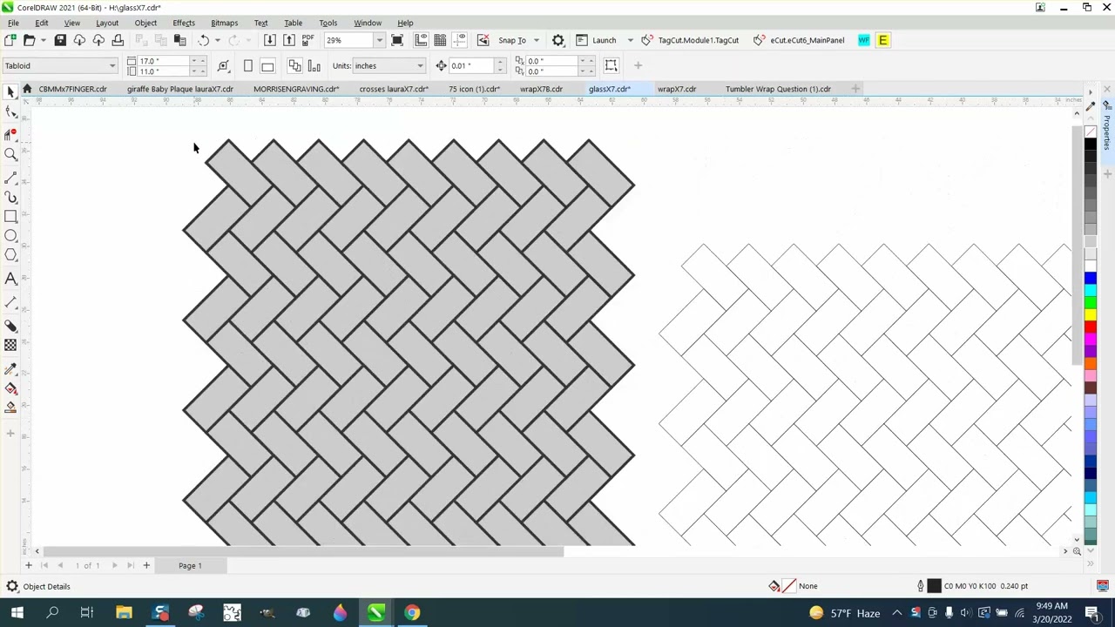Open Object Details in status bar
This screenshot has height=627, width=1115.
38,586
